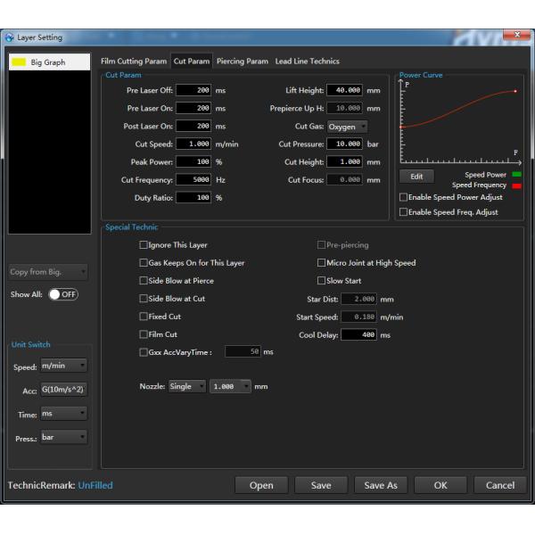
Task: Click the Edit button under Power Curve
Action: point(416,177)
